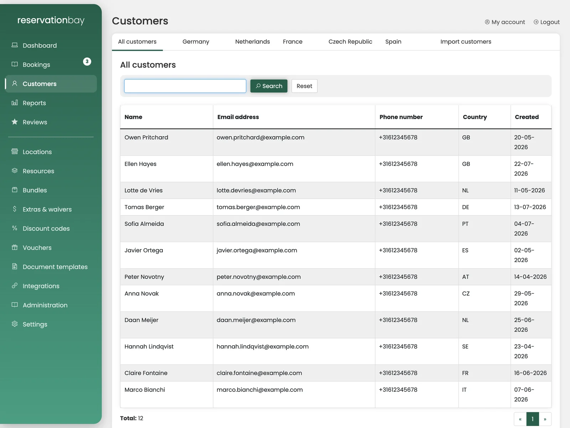Viewport: 570px width, 428px height.
Task: Click the My account user icon
Action: [487, 22]
